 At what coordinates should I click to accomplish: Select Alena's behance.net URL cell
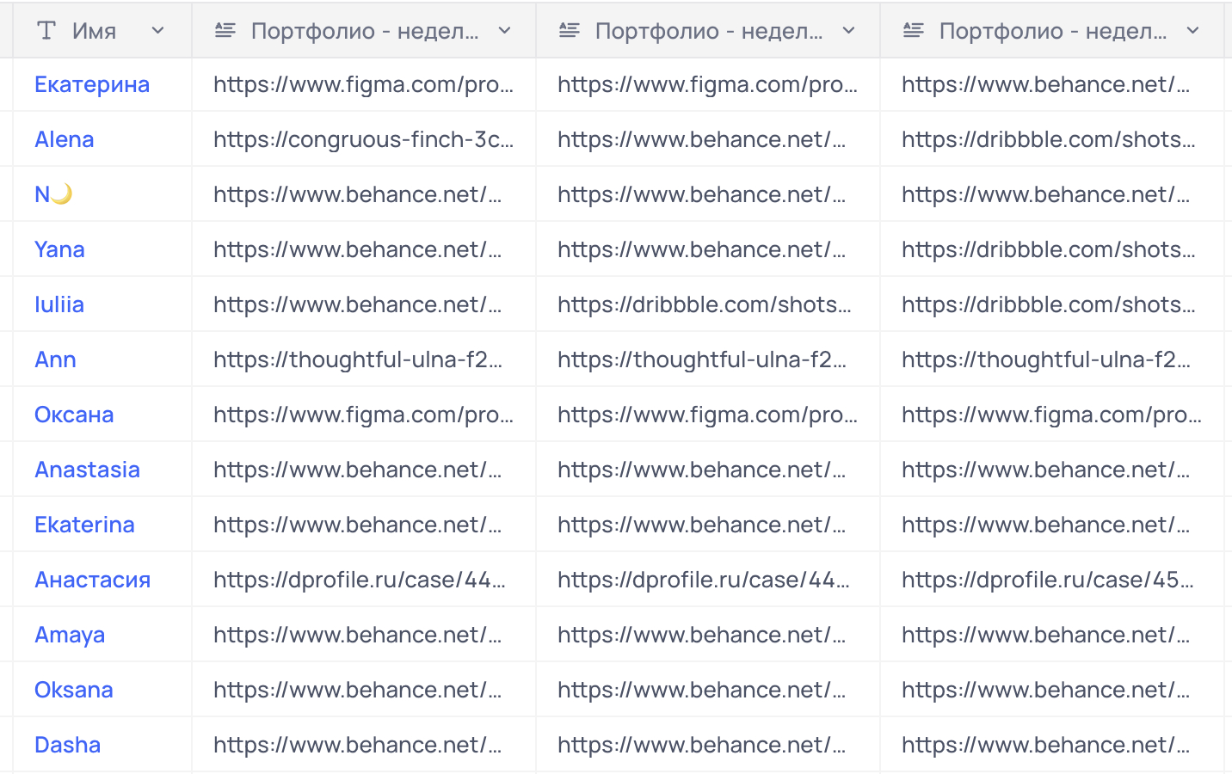click(x=708, y=139)
